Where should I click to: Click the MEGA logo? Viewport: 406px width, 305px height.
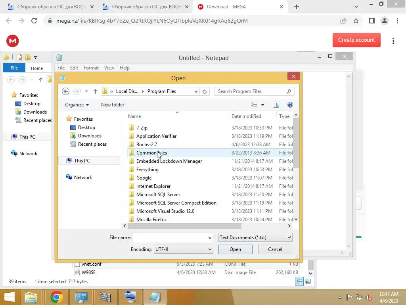coord(12,41)
